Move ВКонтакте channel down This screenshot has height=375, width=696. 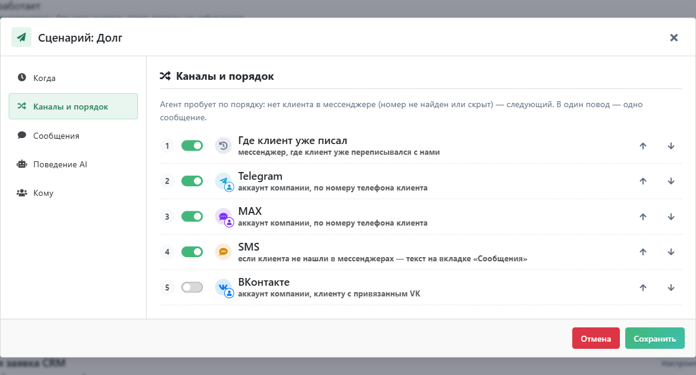tap(671, 287)
